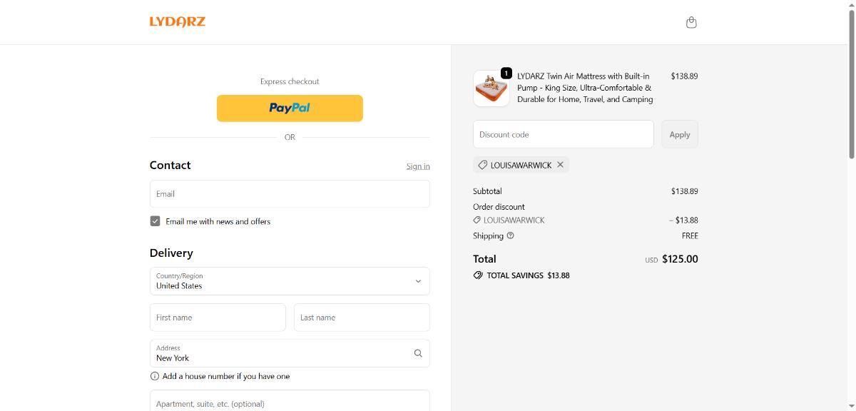Click the address search magnifier icon

coord(418,353)
